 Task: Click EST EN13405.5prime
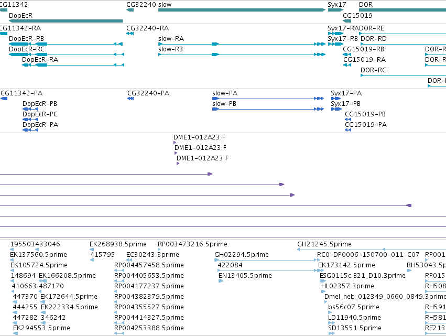coord(245,276)
